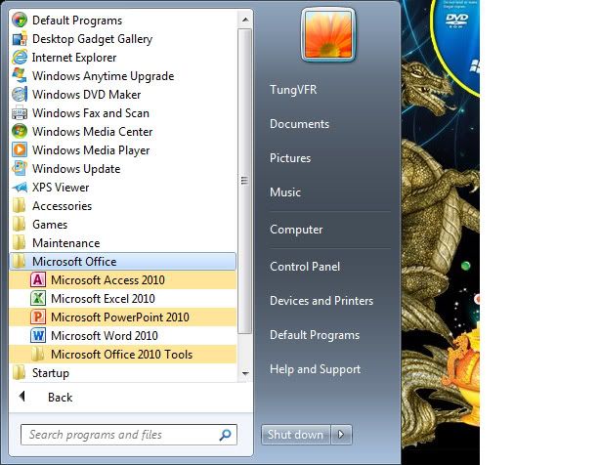
Task: Click the Microsoft Excel 2010 icon
Action: click(38, 298)
